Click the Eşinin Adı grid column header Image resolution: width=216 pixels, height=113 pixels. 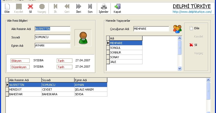click(x=91, y=80)
